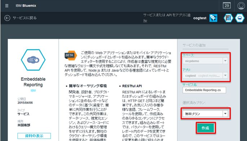Click the サービス type value
Image resolution: width=247 pixels, height=141 pixels.
click(23, 114)
